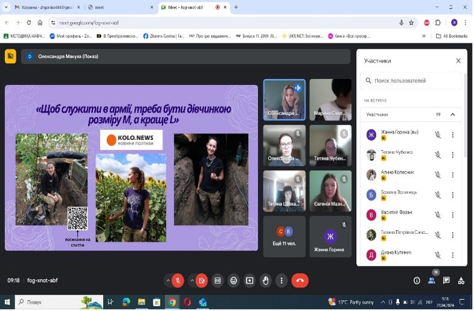Go to Chrome home page icon
This screenshot has height=311, width=474.
click(x=40, y=23)
